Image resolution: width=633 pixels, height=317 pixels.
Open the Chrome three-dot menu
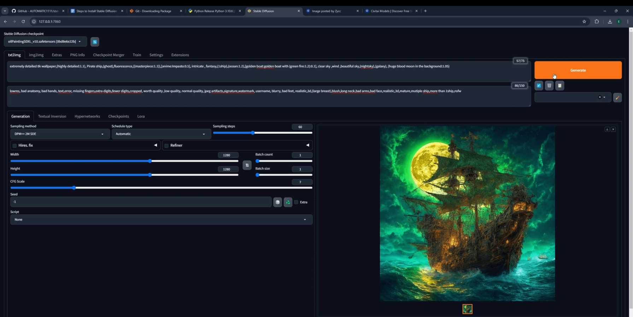pos(628,22)
